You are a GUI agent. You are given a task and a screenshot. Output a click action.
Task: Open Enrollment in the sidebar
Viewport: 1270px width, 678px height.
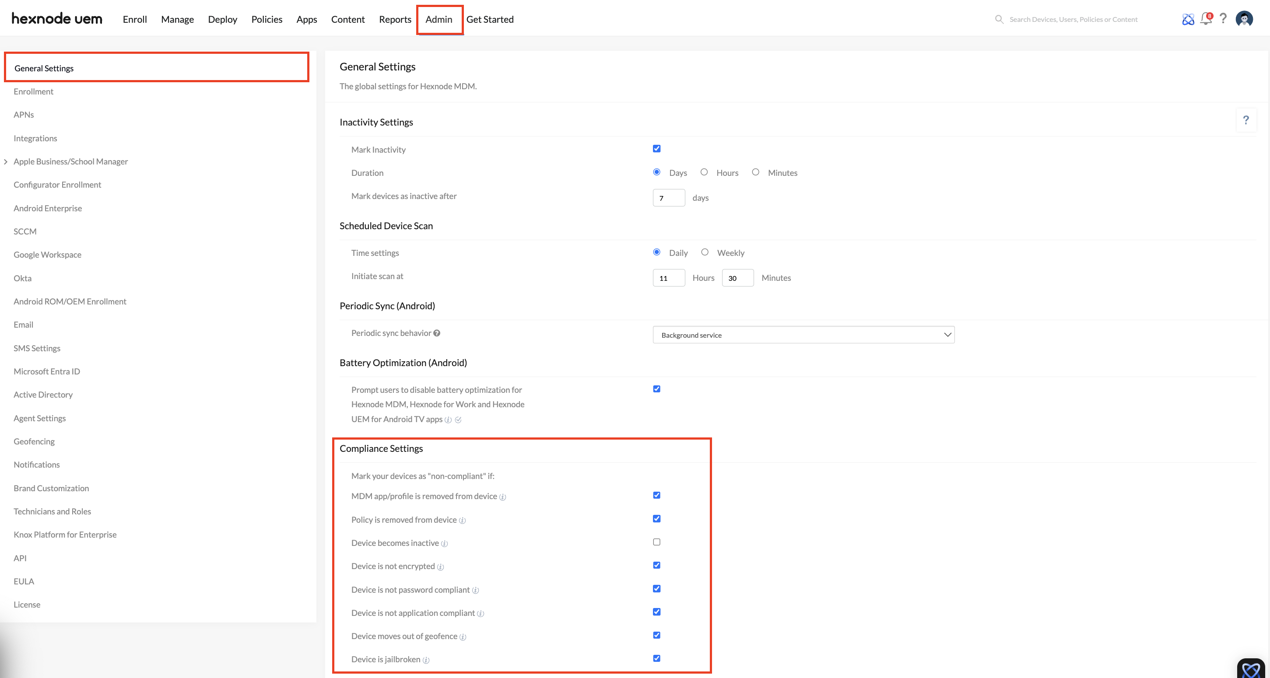coord(34,92)
